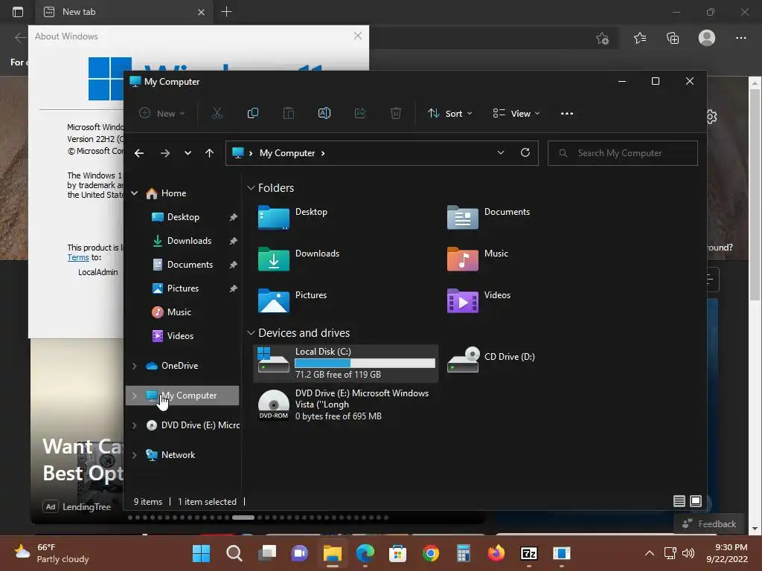Image resolution: width=762 pixels, height=571 pixels.
Task: Open the weather widget on taskbar
Action: tap(51, 553)
